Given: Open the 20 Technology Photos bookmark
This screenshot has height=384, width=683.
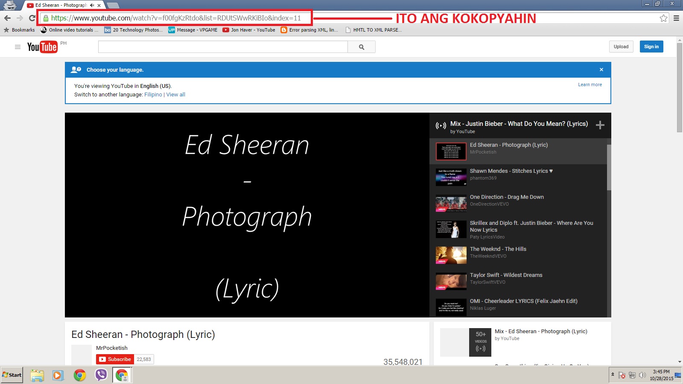Looking at the screenshot, I should pos(133,30).
